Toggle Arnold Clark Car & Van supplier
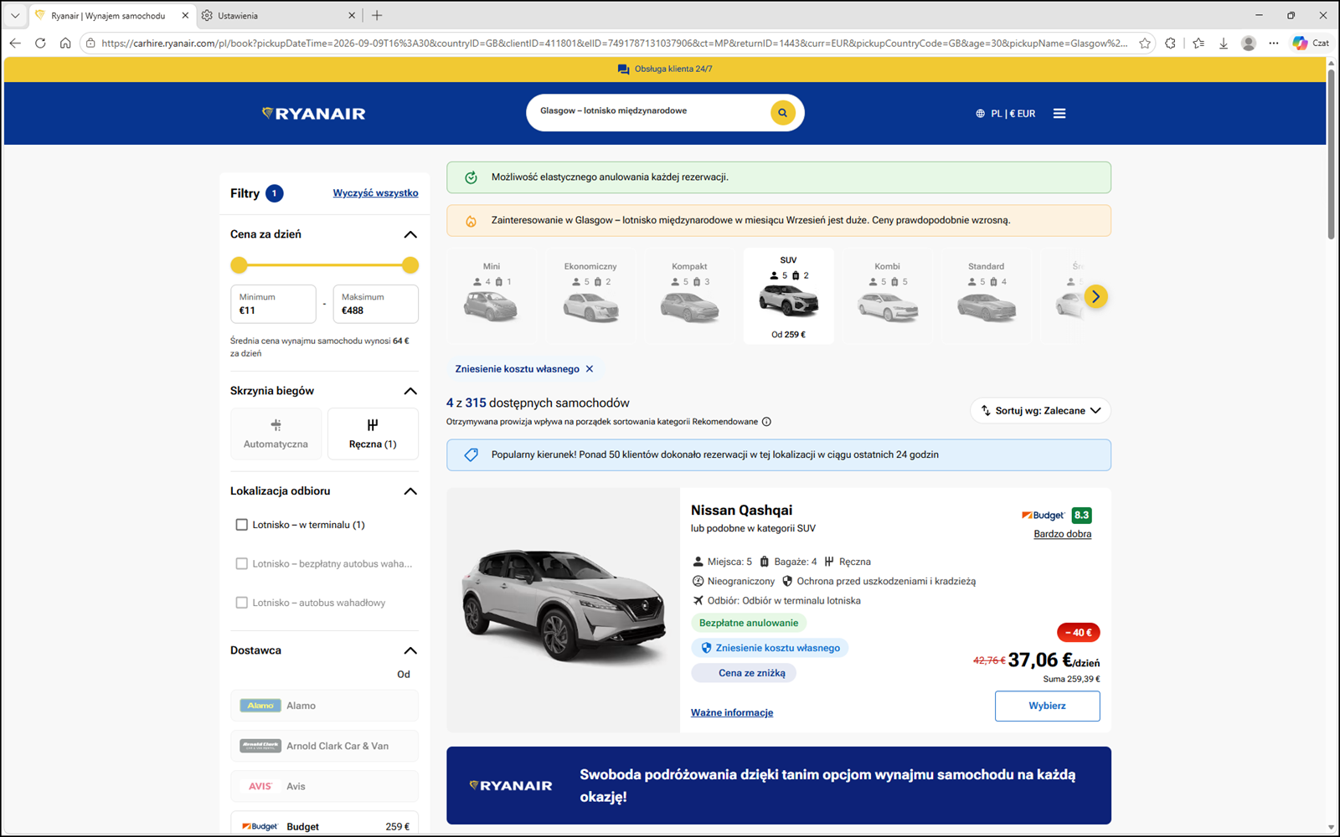Viewport: 1340px width, 837px height. [x=324, y=746]
